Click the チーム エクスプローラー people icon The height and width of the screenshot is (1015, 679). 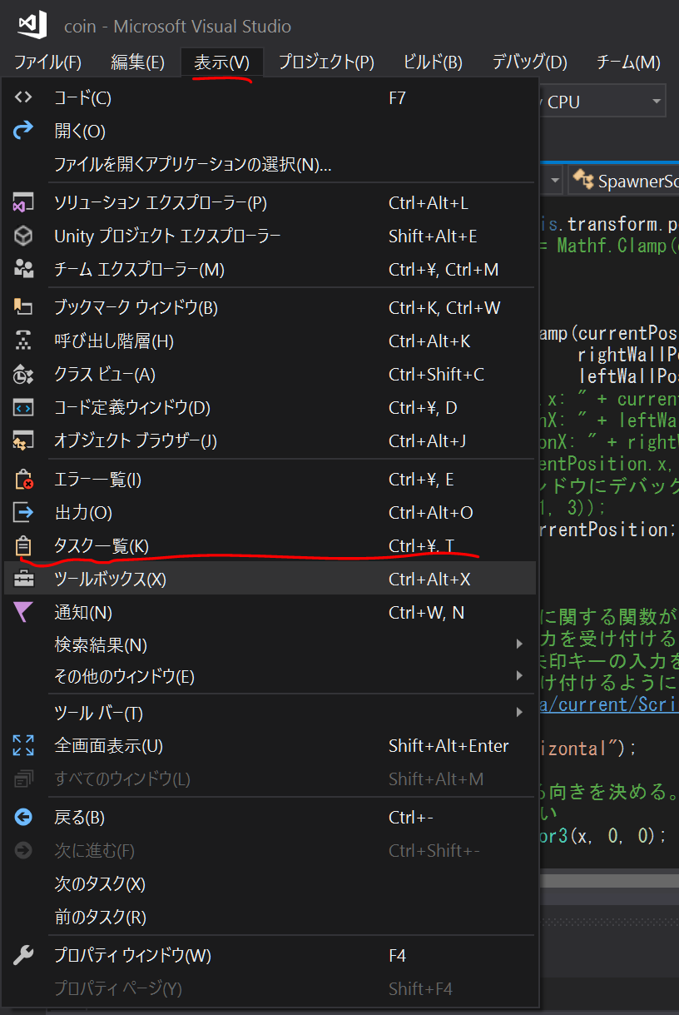tap(23, 269)
